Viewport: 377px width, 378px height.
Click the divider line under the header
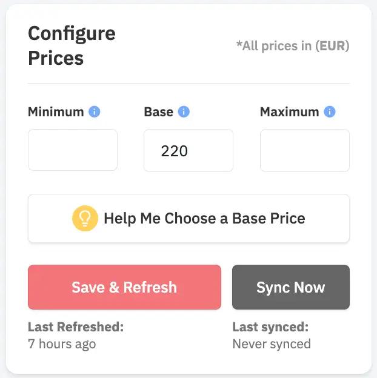(x=189, y=84)
